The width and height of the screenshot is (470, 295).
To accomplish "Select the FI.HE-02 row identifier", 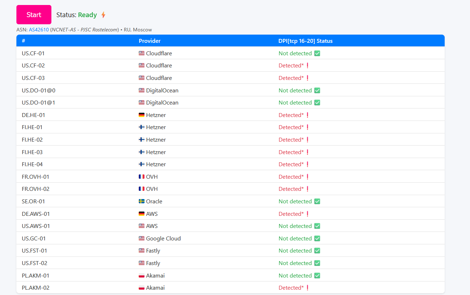I will click(32, 140).
